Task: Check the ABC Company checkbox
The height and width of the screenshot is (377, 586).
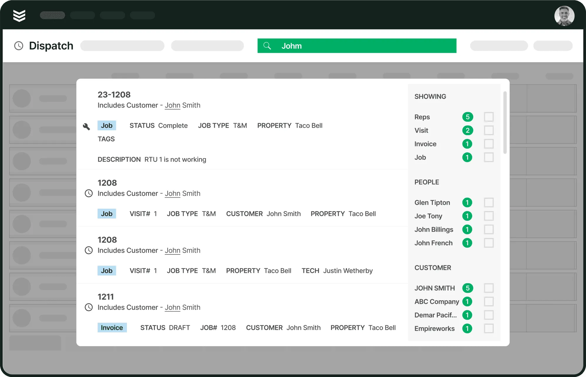Action: pos(489,301)
